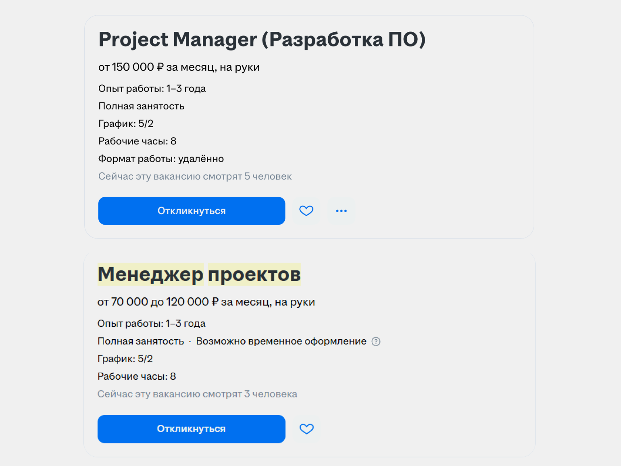Add Project Manager vacancy to favorites (heart)
The height and width of the screenshot is (466, 621).
pyautogui.click(x=306, y=211)
